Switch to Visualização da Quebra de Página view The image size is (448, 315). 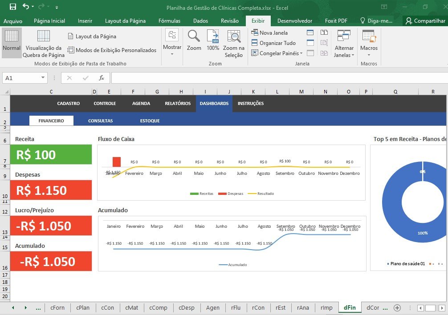tap(44, 44)
